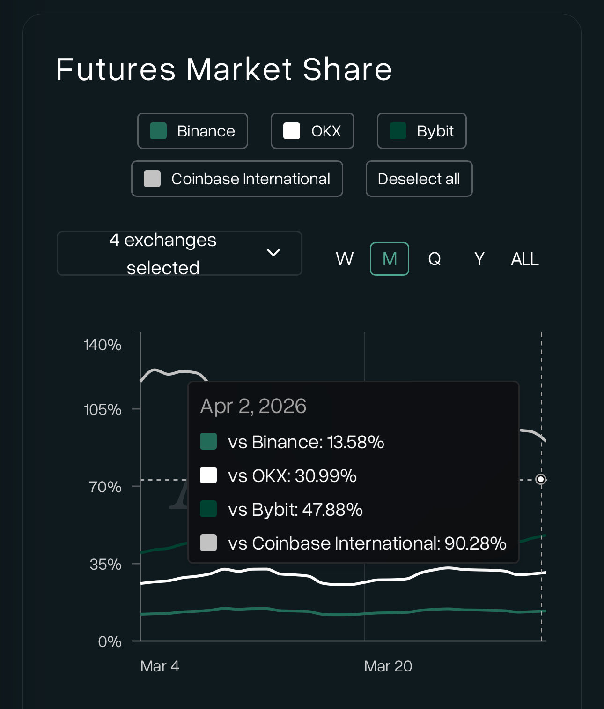Click the Mar 20 axis label
The height and width of the screenshot is (709, 604).
coord(388,666)
